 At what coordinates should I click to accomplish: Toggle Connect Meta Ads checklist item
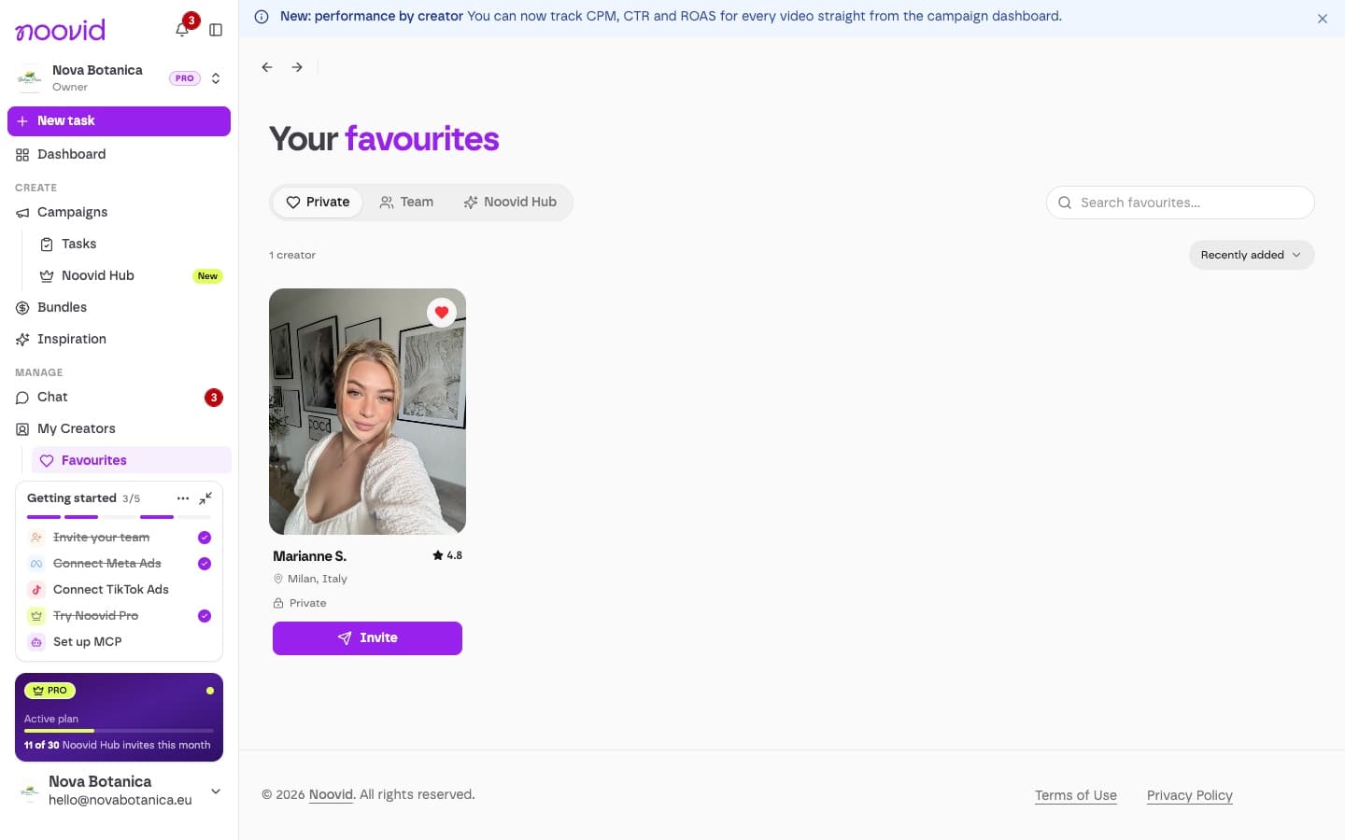[x=119, y=564]
